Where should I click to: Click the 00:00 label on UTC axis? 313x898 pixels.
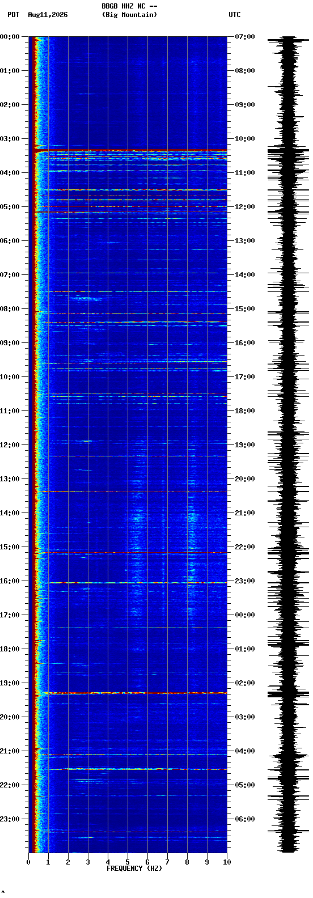coord(245,615)
